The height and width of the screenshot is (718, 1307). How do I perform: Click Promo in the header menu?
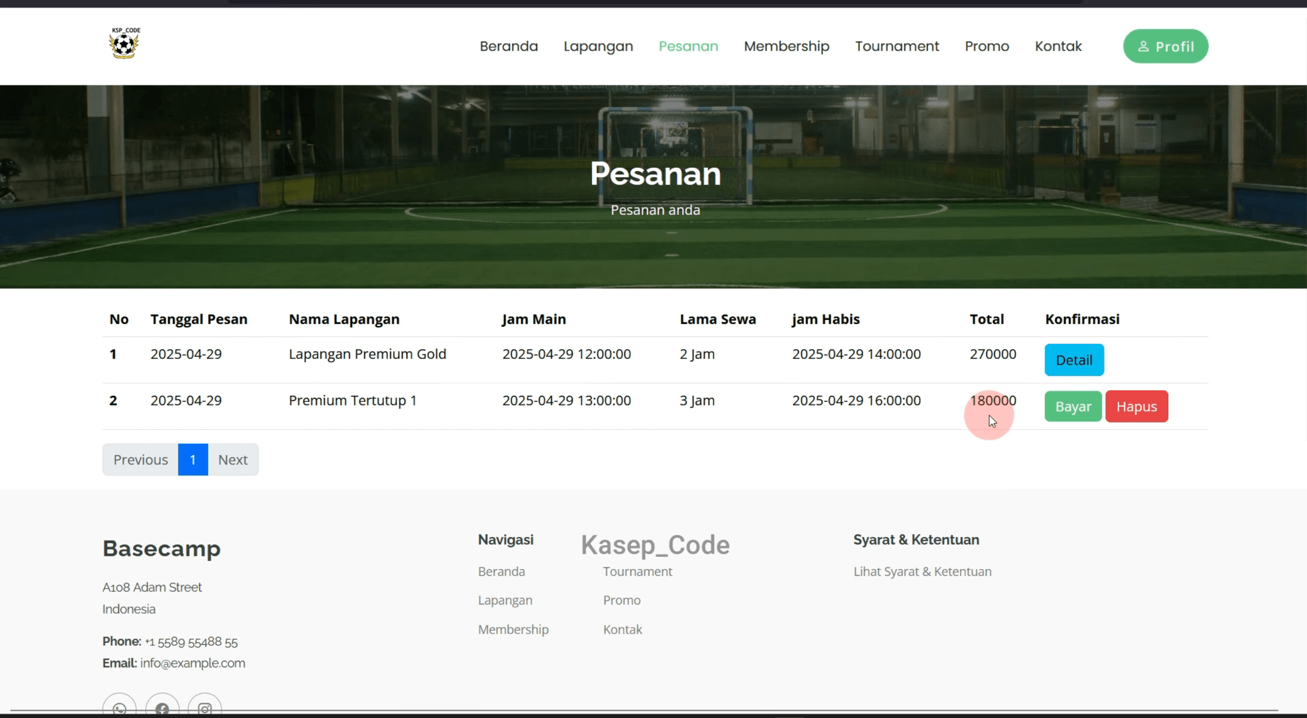(987, 46)
